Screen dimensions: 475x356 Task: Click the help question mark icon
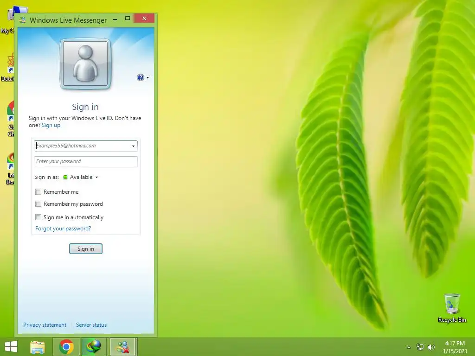(140, 77)
